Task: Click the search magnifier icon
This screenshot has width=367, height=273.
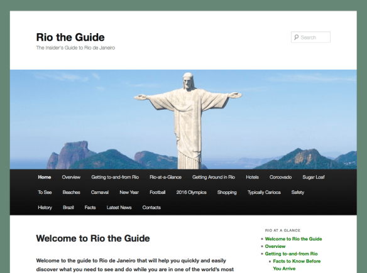Action: click(x=297, y=37)
